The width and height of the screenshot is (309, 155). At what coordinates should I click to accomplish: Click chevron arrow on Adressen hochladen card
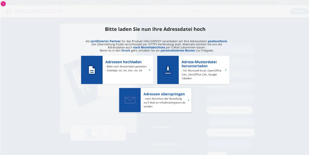[150, 70]
